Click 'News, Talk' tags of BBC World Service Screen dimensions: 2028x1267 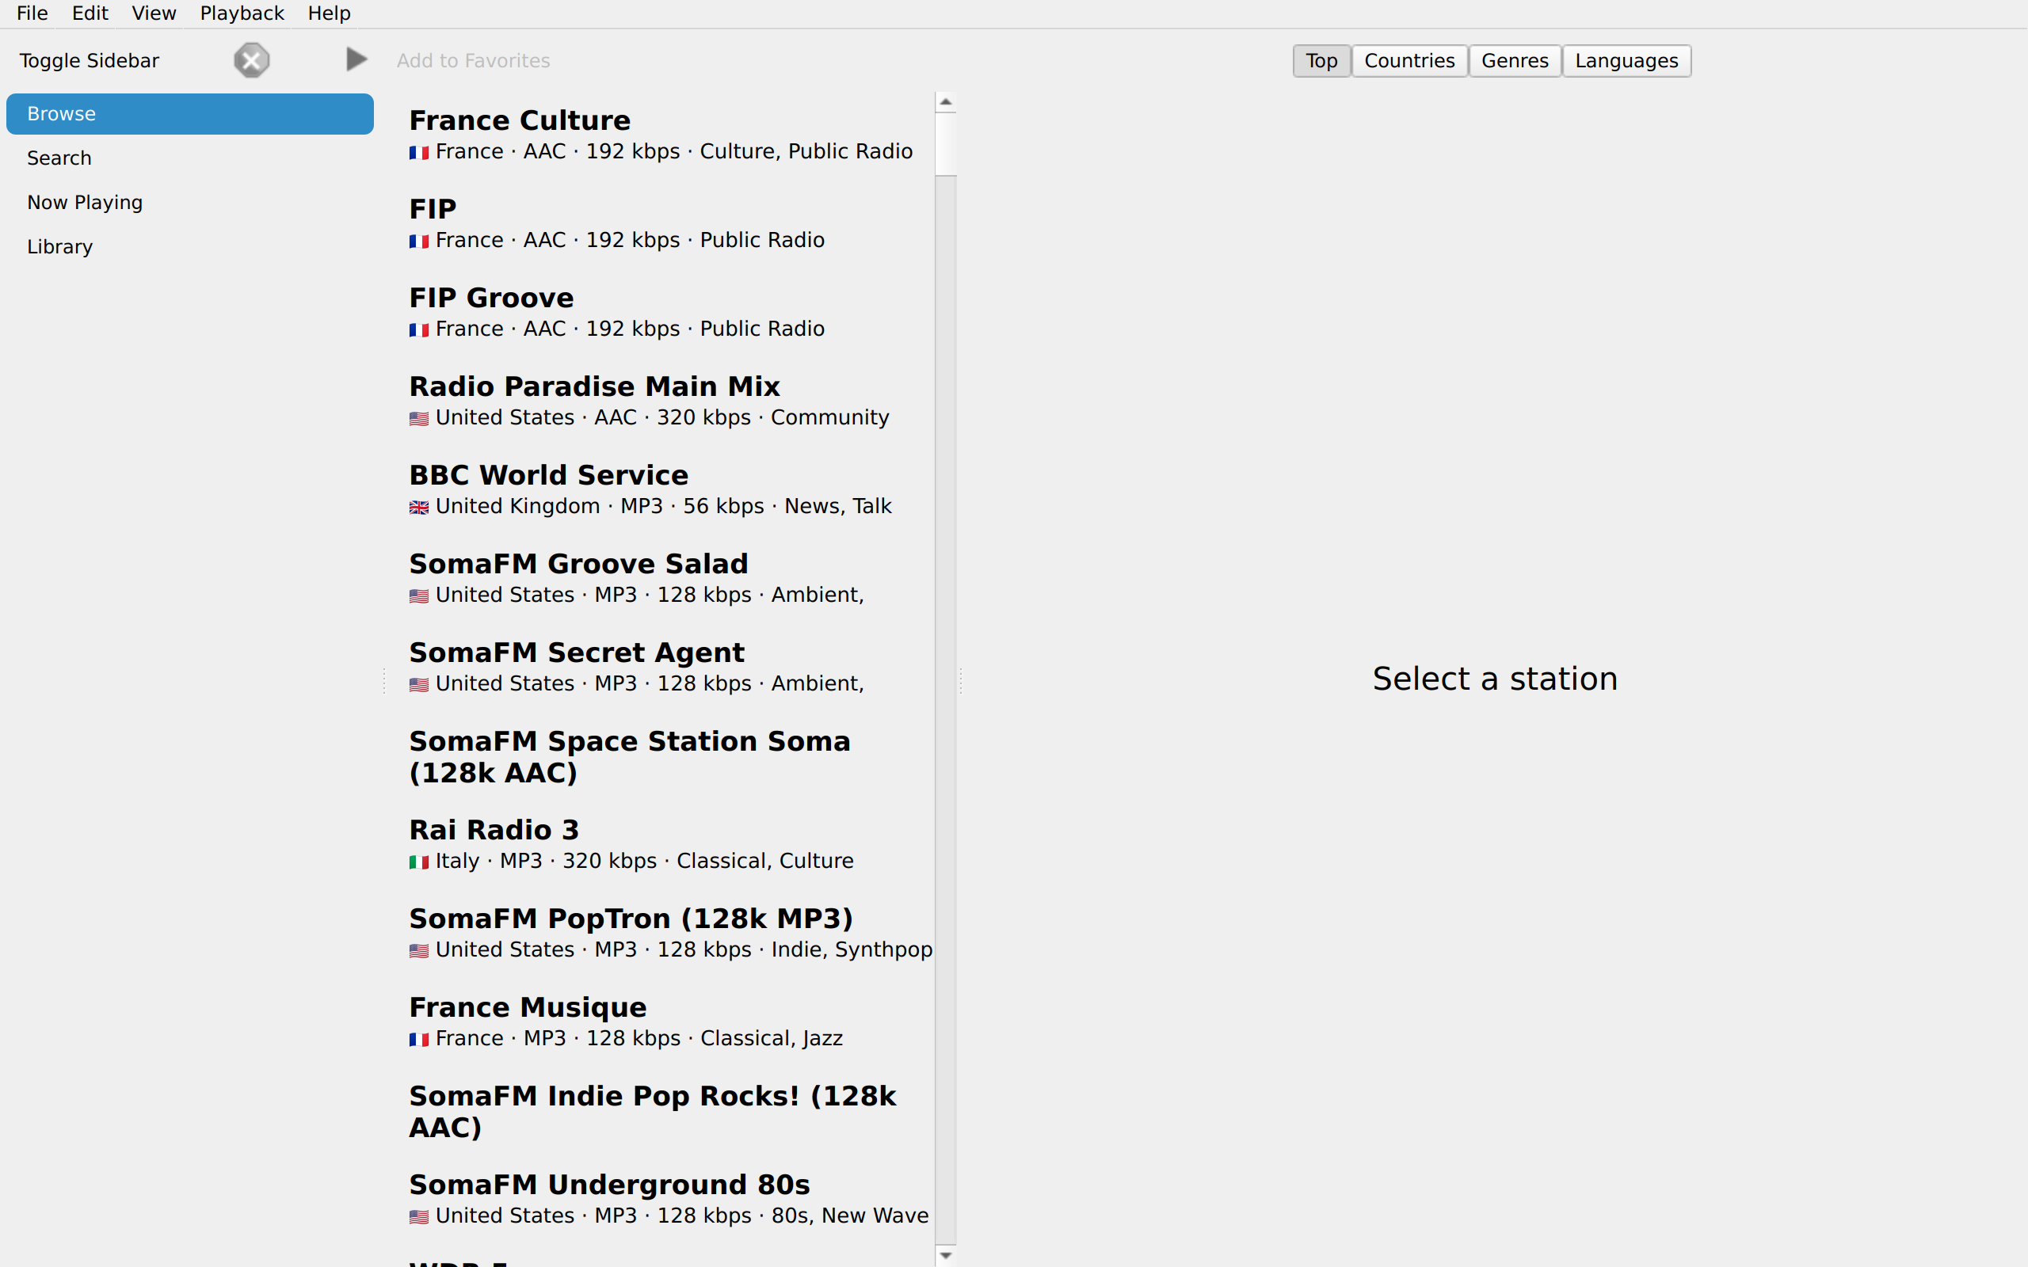click(838, 506)
